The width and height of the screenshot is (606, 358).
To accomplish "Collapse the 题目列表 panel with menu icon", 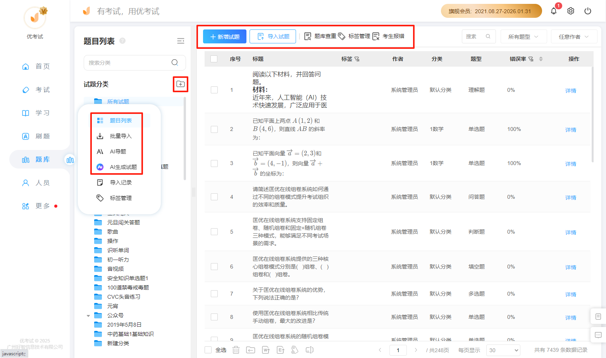I will pyautogui.click(x=181, y=41).
